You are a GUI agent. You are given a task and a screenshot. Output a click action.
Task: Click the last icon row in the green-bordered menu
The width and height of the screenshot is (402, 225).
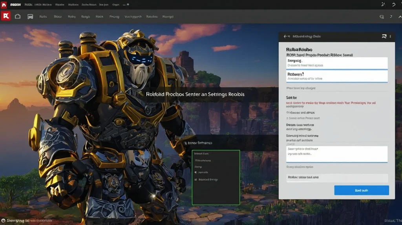coord(206,180)
